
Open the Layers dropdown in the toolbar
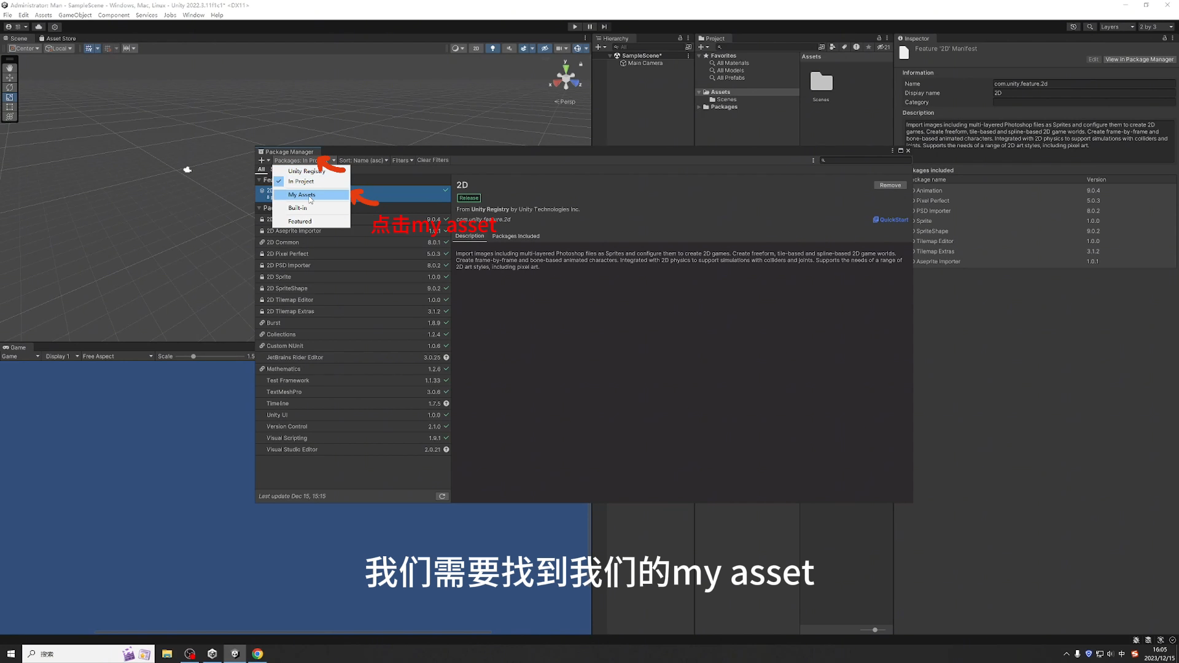[x=1116, y=26]
